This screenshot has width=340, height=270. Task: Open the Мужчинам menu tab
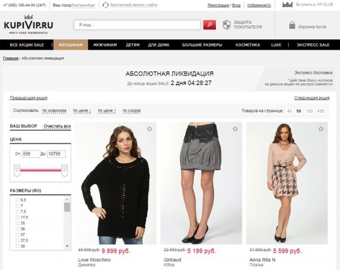(105, 45)
